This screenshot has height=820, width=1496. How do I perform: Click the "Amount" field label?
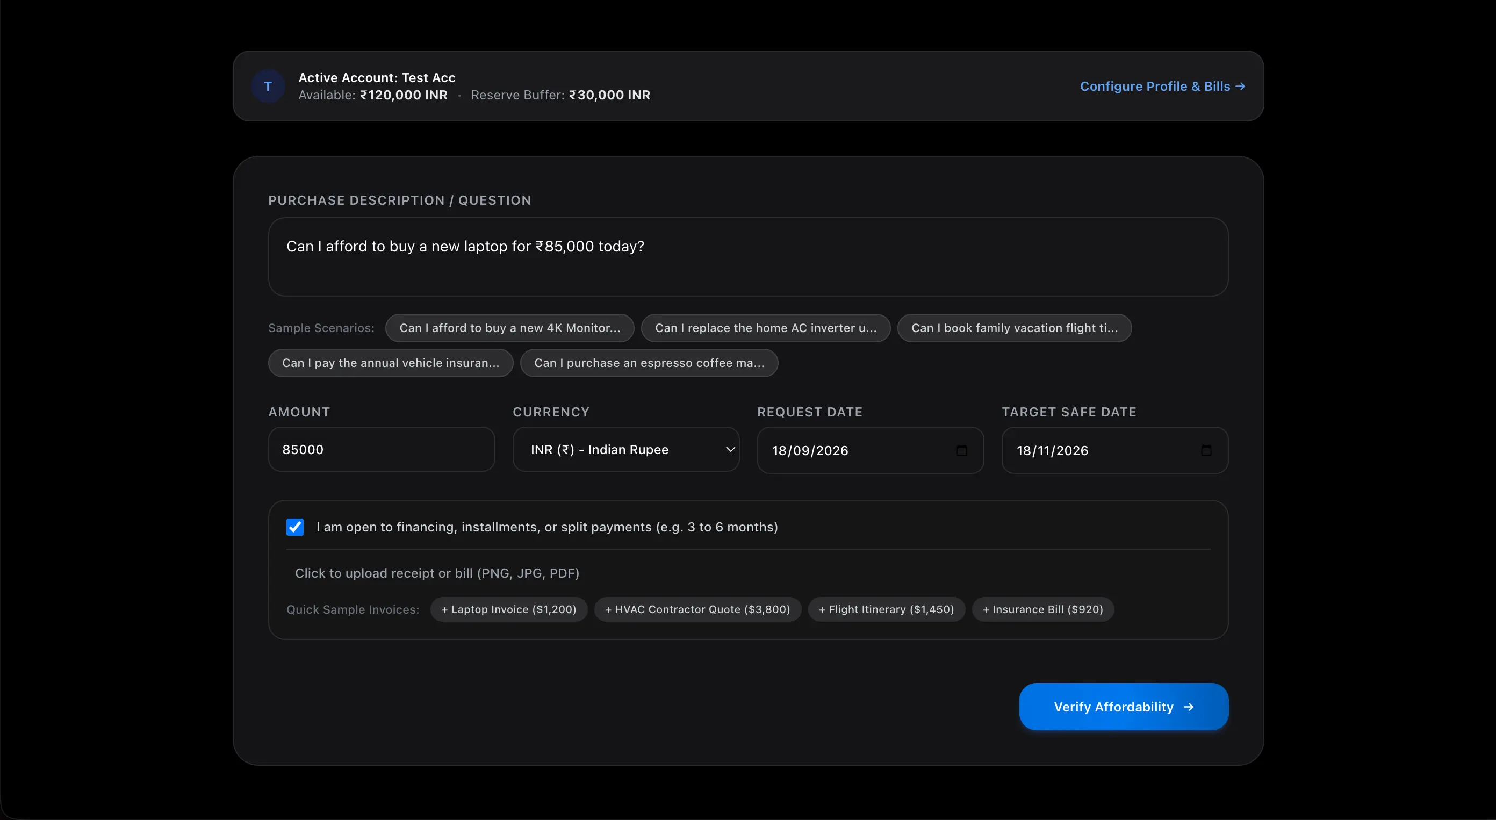click(x=299, y=412)
